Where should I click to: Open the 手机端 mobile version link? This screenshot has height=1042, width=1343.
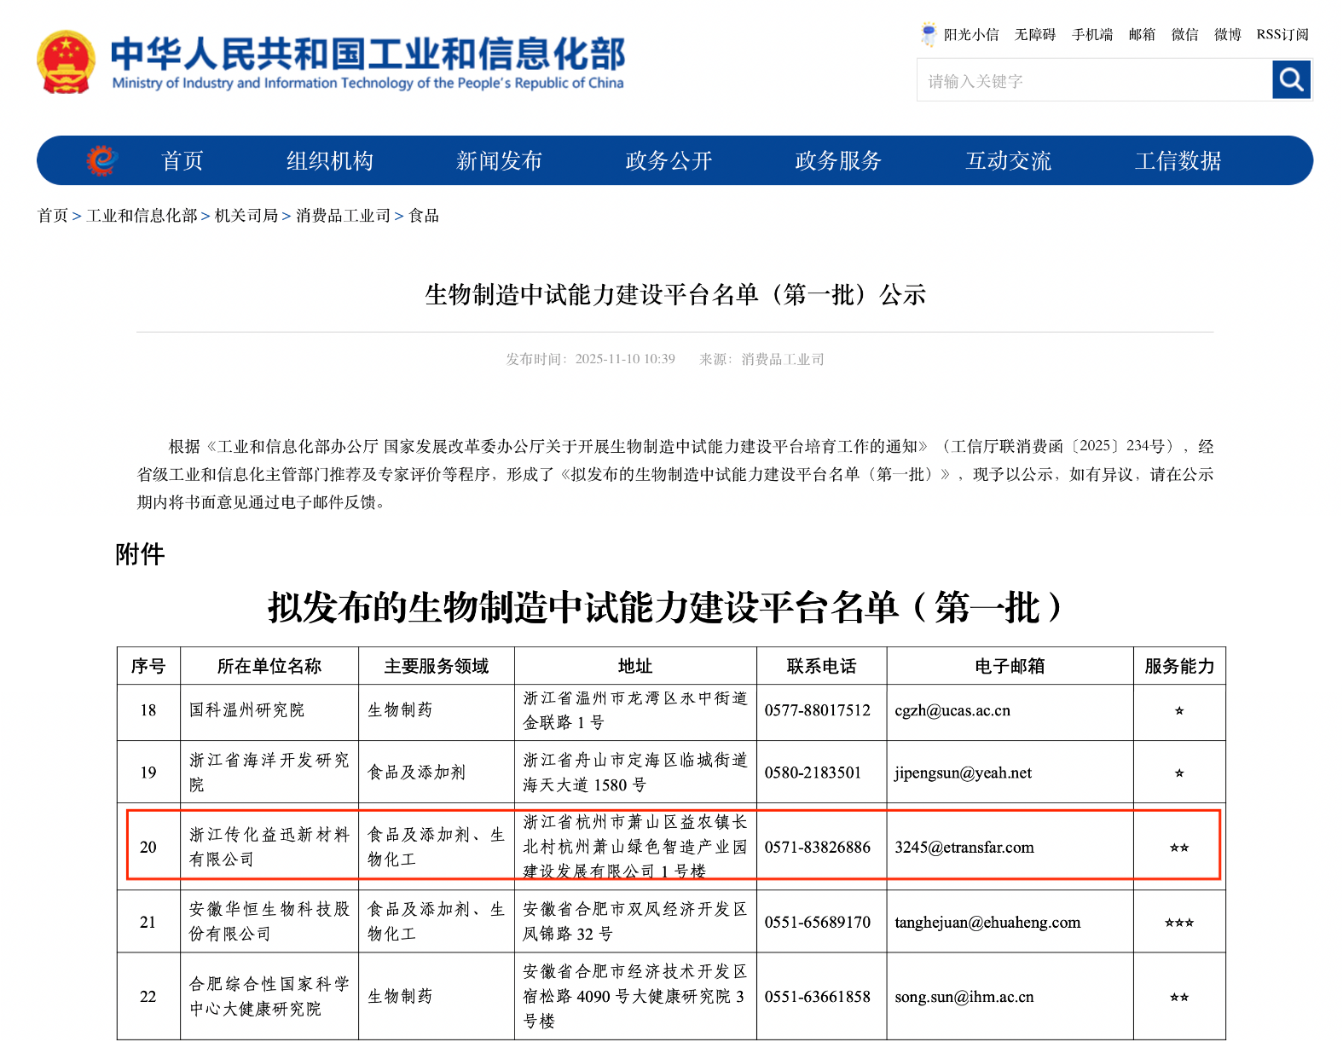click(x=1091, y=35)
